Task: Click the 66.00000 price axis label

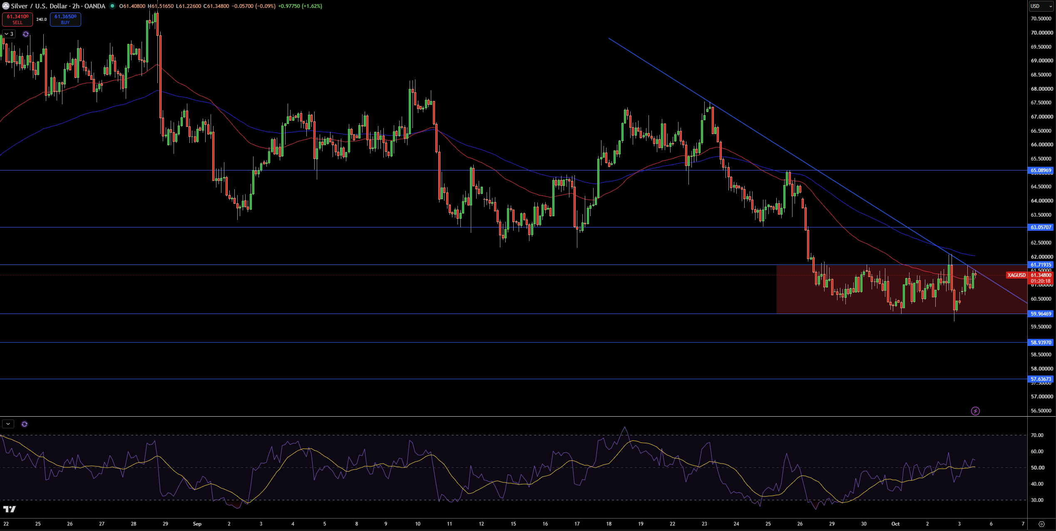Action: tap(1042, 145)
